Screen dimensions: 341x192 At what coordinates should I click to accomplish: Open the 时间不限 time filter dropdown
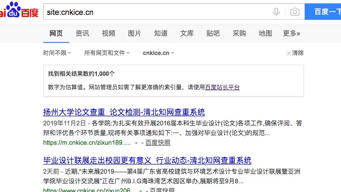click(57, 53)
